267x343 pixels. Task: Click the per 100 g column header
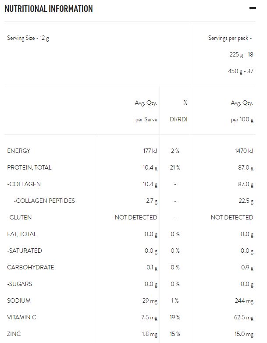point(242,120)
